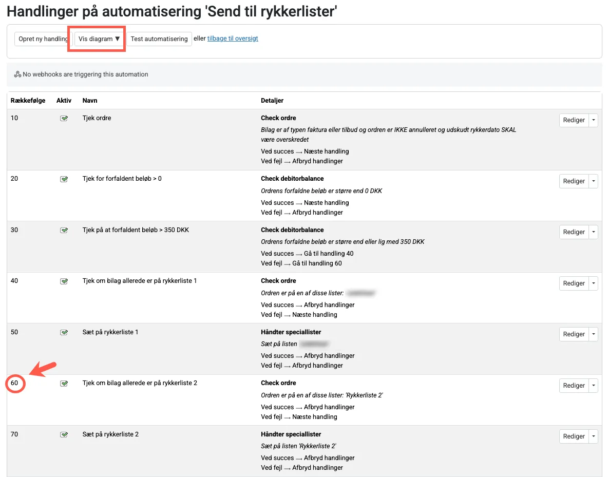This screenshot has width=608, height=477.
Task: Follow the 'tilbage til oversigt' link
Action: click(x=231, y=39)
